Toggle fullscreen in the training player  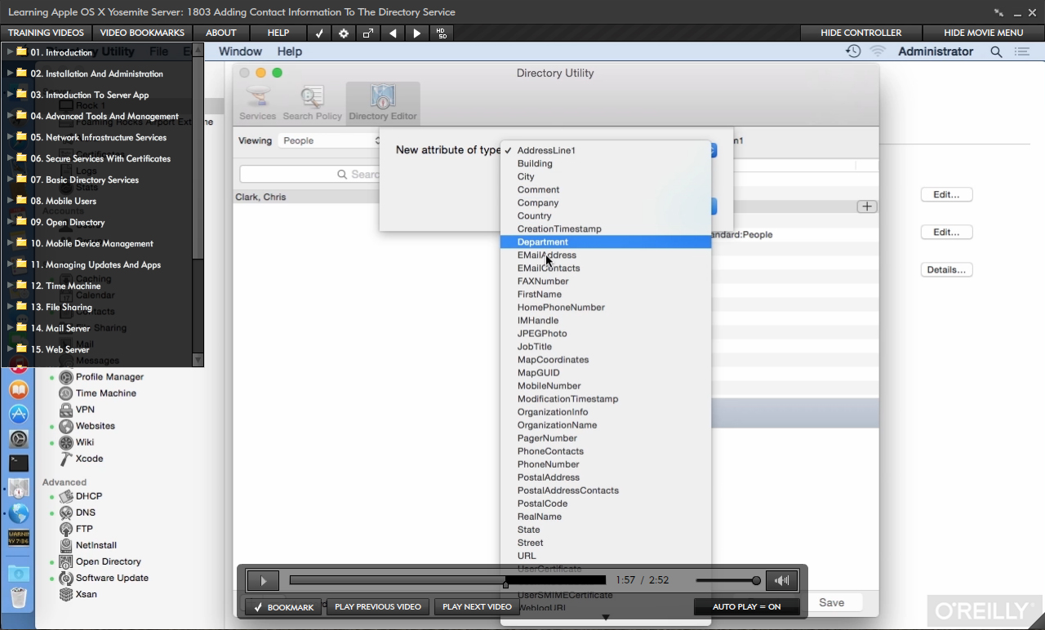click(368, 33)
